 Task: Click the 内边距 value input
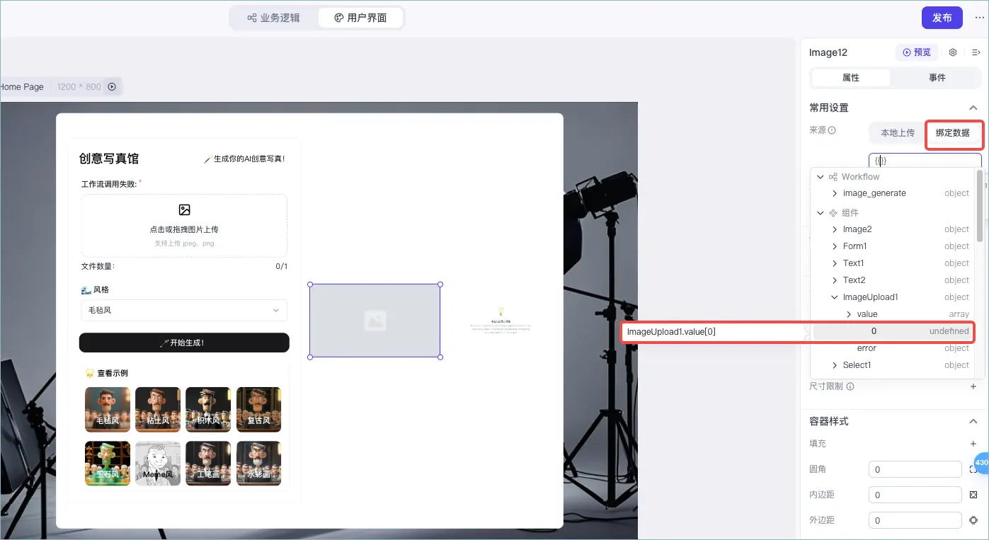pyautogui.click(x=915, y=495)
